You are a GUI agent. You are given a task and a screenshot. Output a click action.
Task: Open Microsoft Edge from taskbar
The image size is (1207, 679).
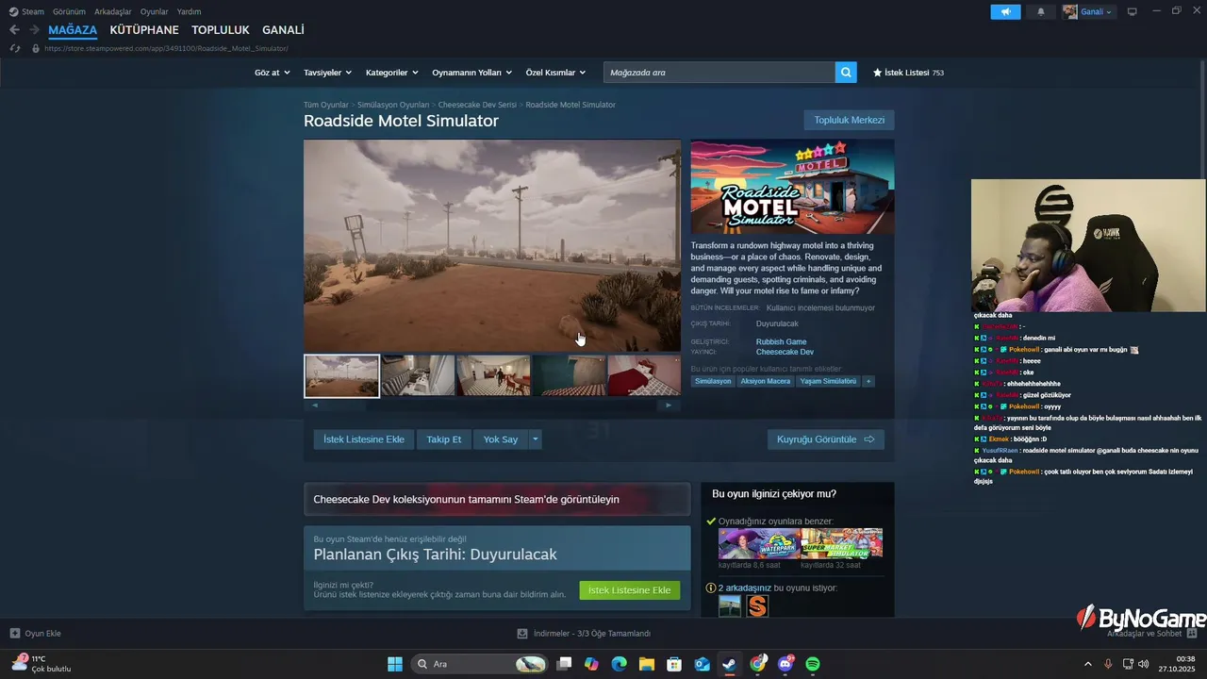click(x=619, y=664)
